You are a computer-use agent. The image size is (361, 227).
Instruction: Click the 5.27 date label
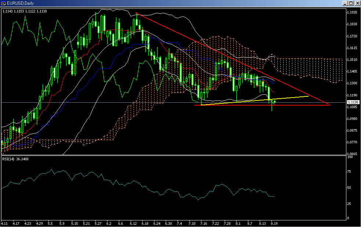[98, 224]
